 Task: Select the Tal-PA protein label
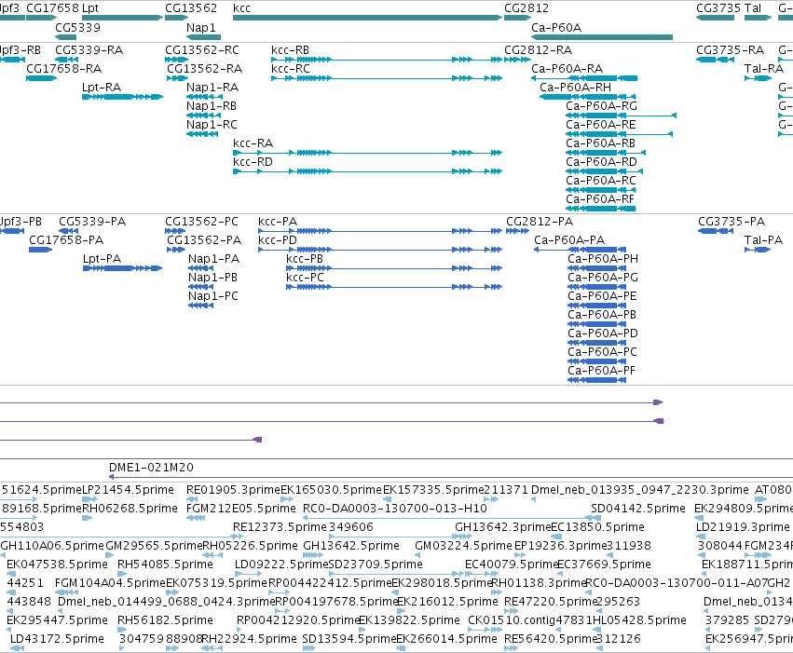tap(764, 240)
